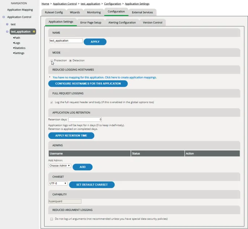Switch to the Ruleset Config tab
This screenshot has height=229, width=248.
point(54,12)
